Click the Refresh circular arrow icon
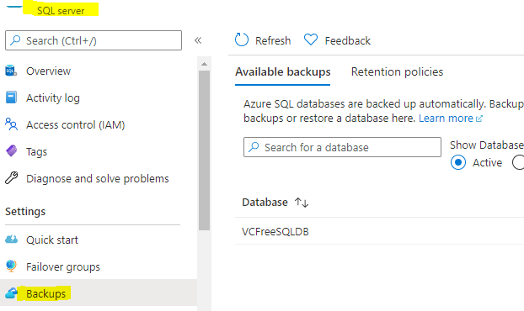The height and width of the screenshot is (311, 524). [x=242, y=40]
